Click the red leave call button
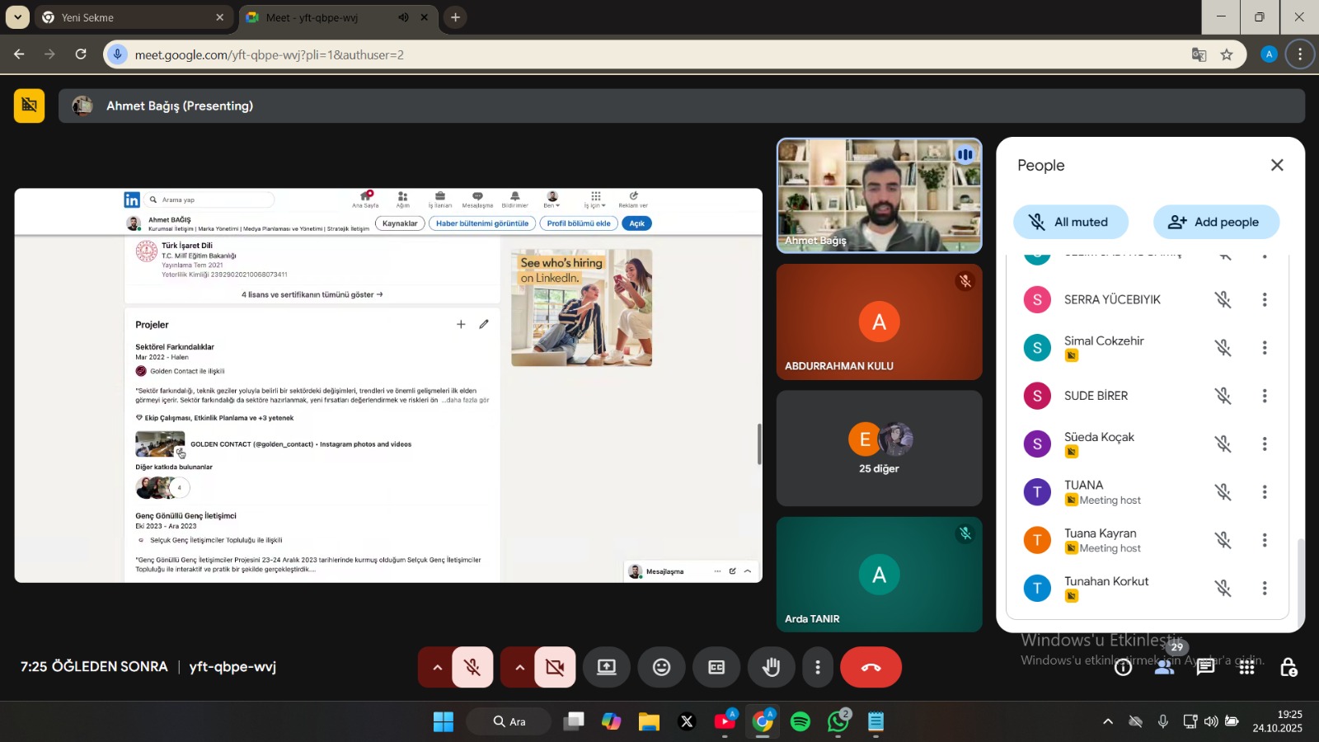The width and height of the screenshot is (1319, 742). tap(871, 668)
